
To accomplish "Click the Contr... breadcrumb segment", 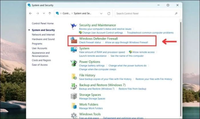I will 66,13.
